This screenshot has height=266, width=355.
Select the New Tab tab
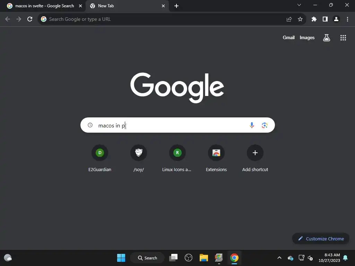pos(127,6)
